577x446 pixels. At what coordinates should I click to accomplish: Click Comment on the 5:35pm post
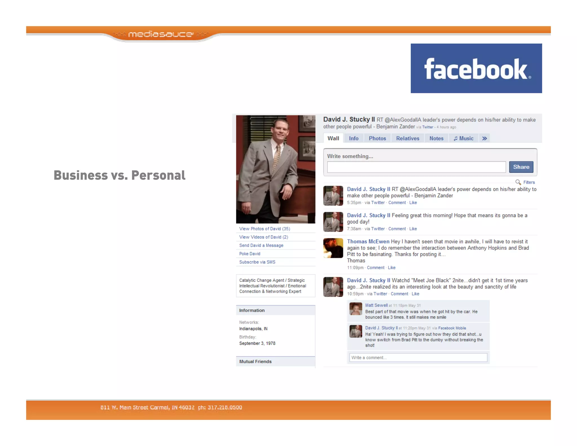(397, 202)
